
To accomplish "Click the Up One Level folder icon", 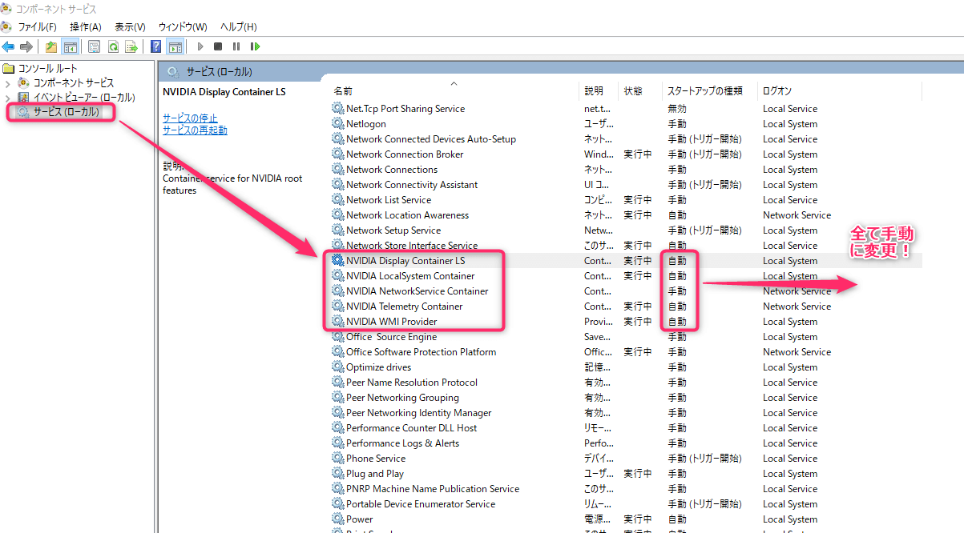I will pyautogui.click(x=51, y=46).
